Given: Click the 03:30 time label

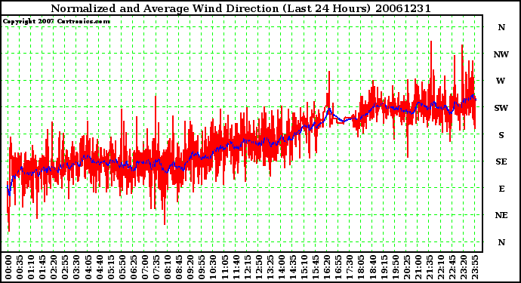Looking at the screenshot, I should [76, 267].
